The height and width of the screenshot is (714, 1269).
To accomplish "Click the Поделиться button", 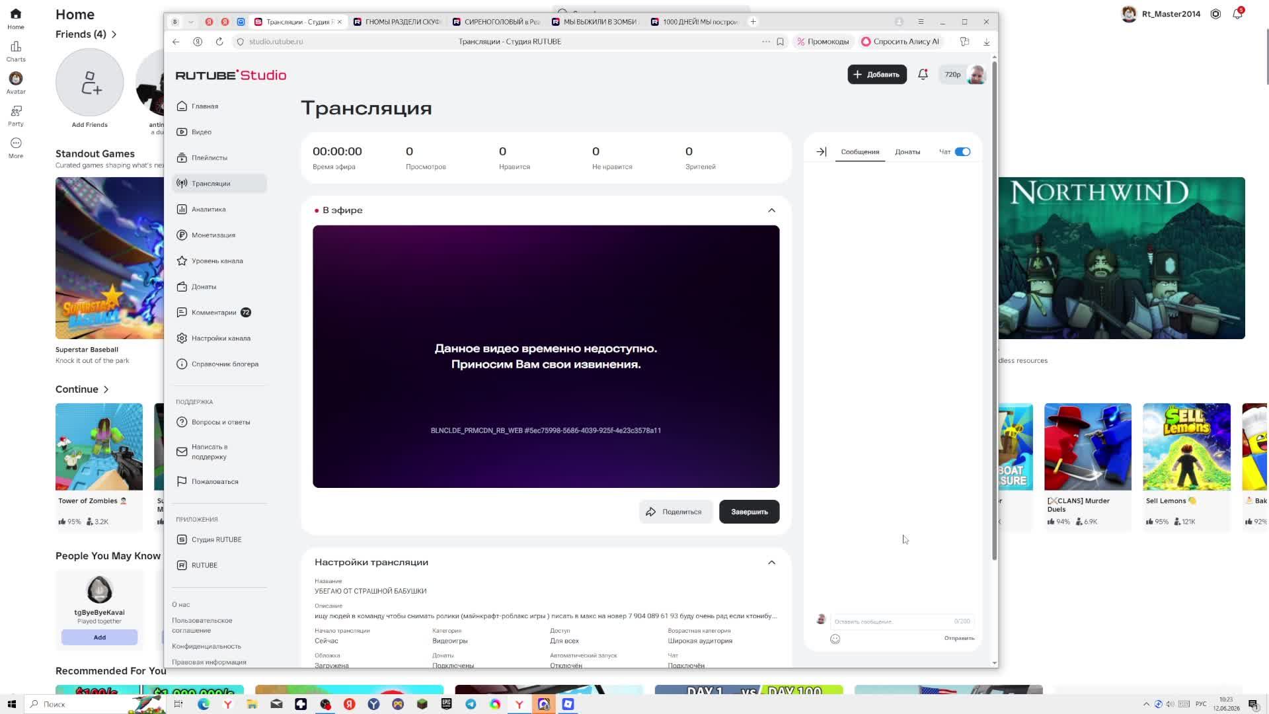I will click(x=675, y=512).
